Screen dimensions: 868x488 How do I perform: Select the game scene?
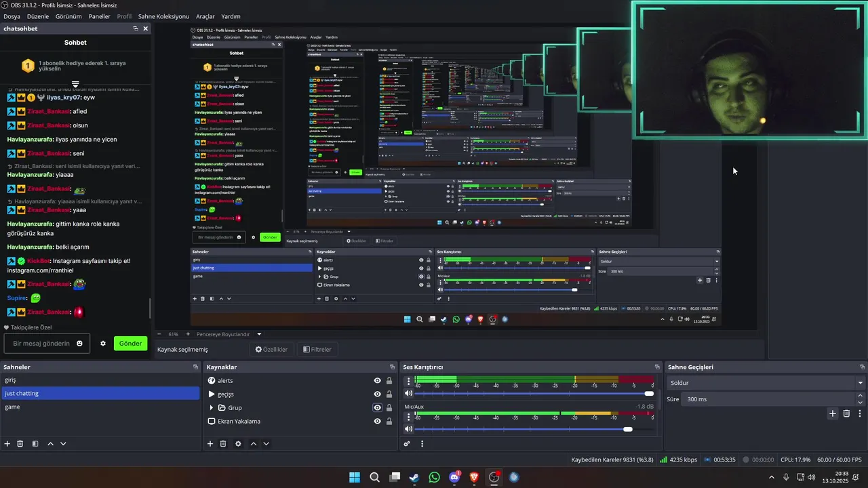(x=100, y=407)
